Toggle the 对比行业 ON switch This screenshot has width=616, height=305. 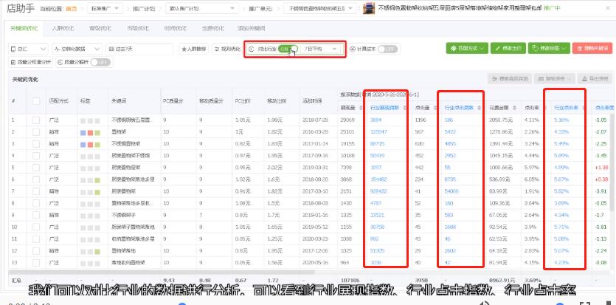coord(288,49)
